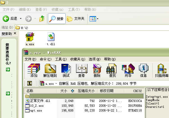Viewport: 169px width, 118px height.
Task: Open WinRAR Options (选项) menu
Action: coord(95,59)
